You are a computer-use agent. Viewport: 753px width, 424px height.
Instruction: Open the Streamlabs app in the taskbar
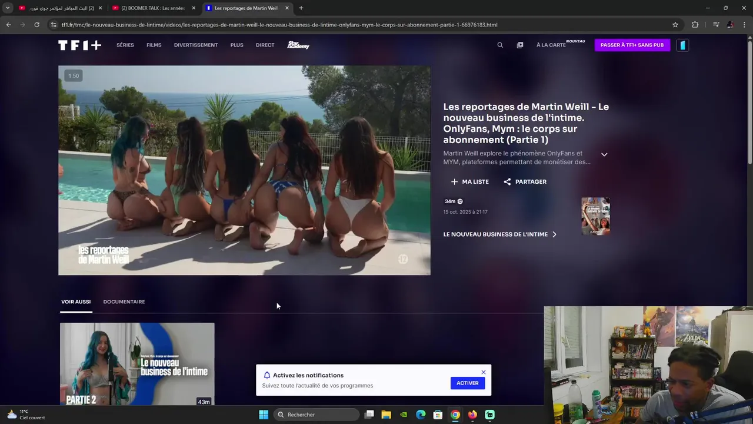(490, 415)
